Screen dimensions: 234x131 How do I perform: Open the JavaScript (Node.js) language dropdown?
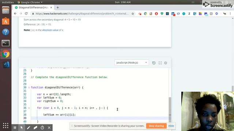coord(132,63)
